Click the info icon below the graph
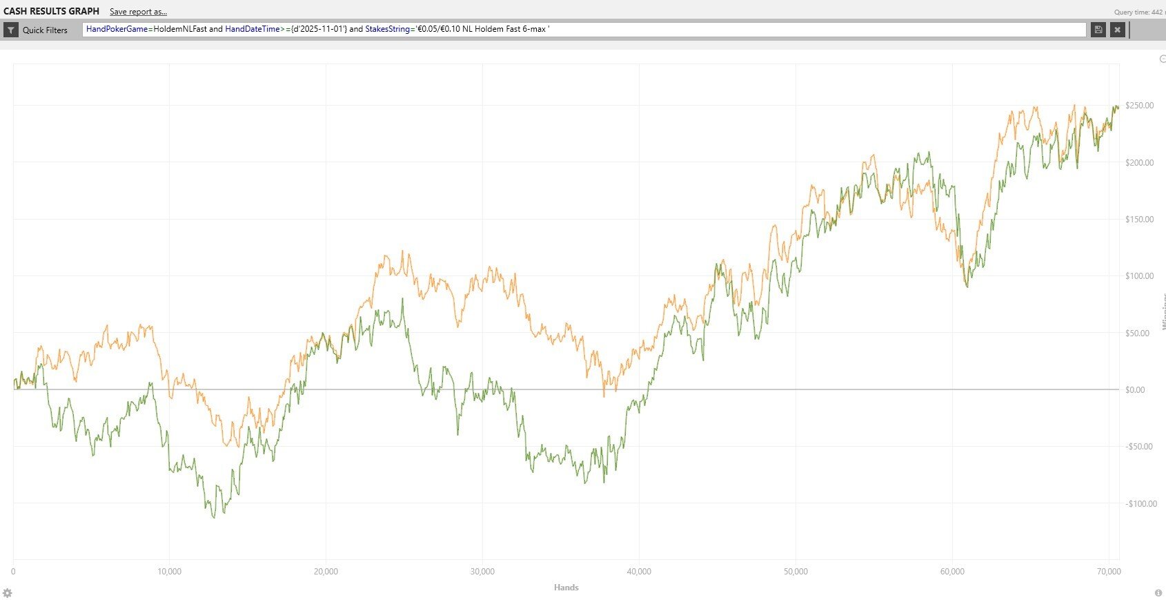This screenshot has width=1166, height=600. tap(1158, 593)
